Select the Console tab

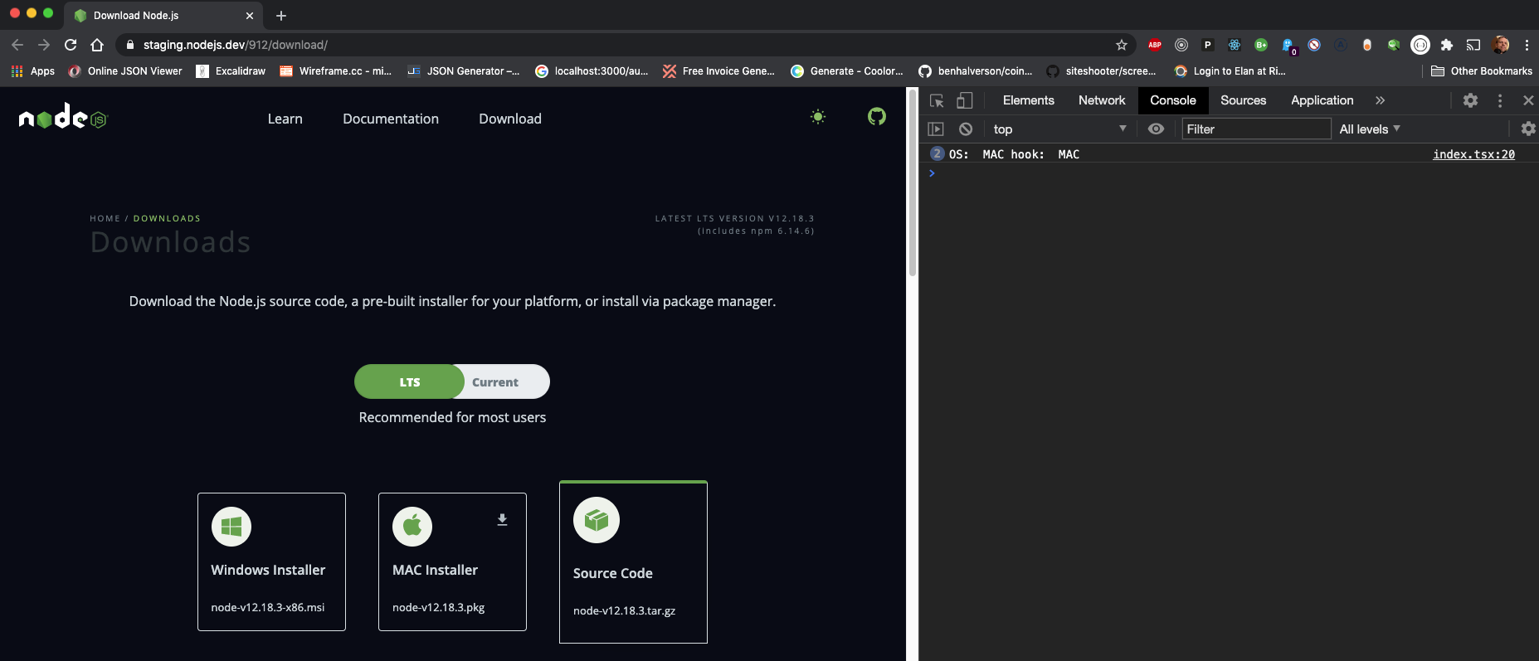coord(1173,100)
